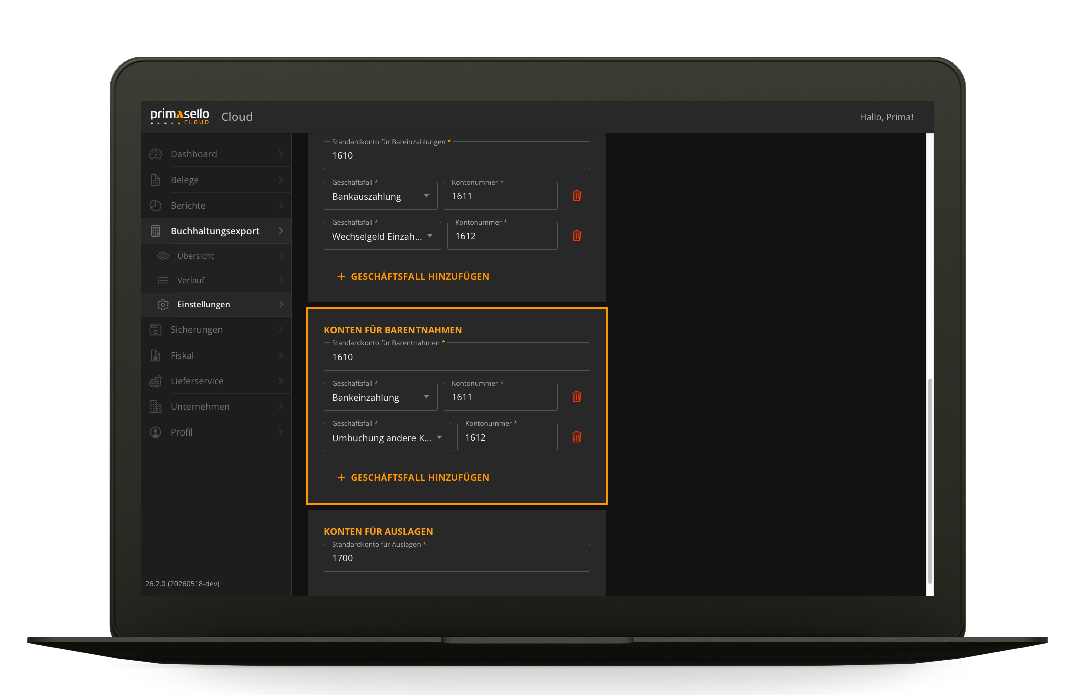
Task: Click the Fiskal locked document icon
Action: [x=156, y=356]
